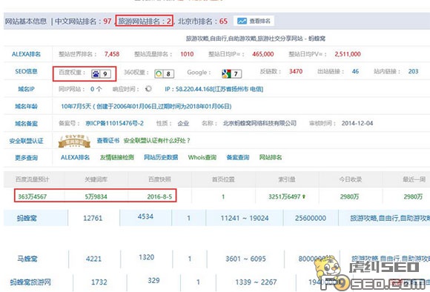Click the ICP number 京ICP备11015476号-2
This screenshot has height=292, width=430.
[114, 123]
